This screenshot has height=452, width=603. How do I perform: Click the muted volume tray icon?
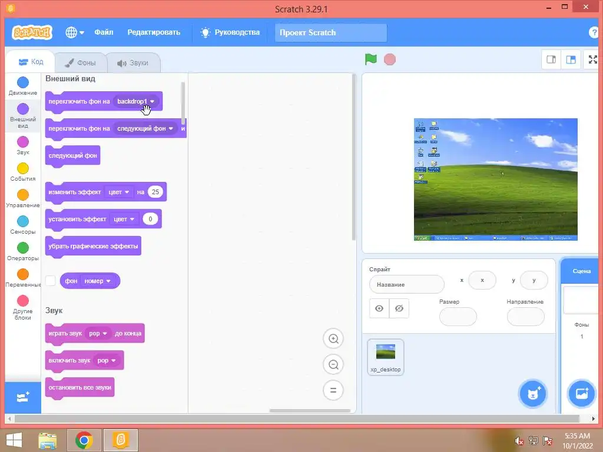click(x=519, y=441)
